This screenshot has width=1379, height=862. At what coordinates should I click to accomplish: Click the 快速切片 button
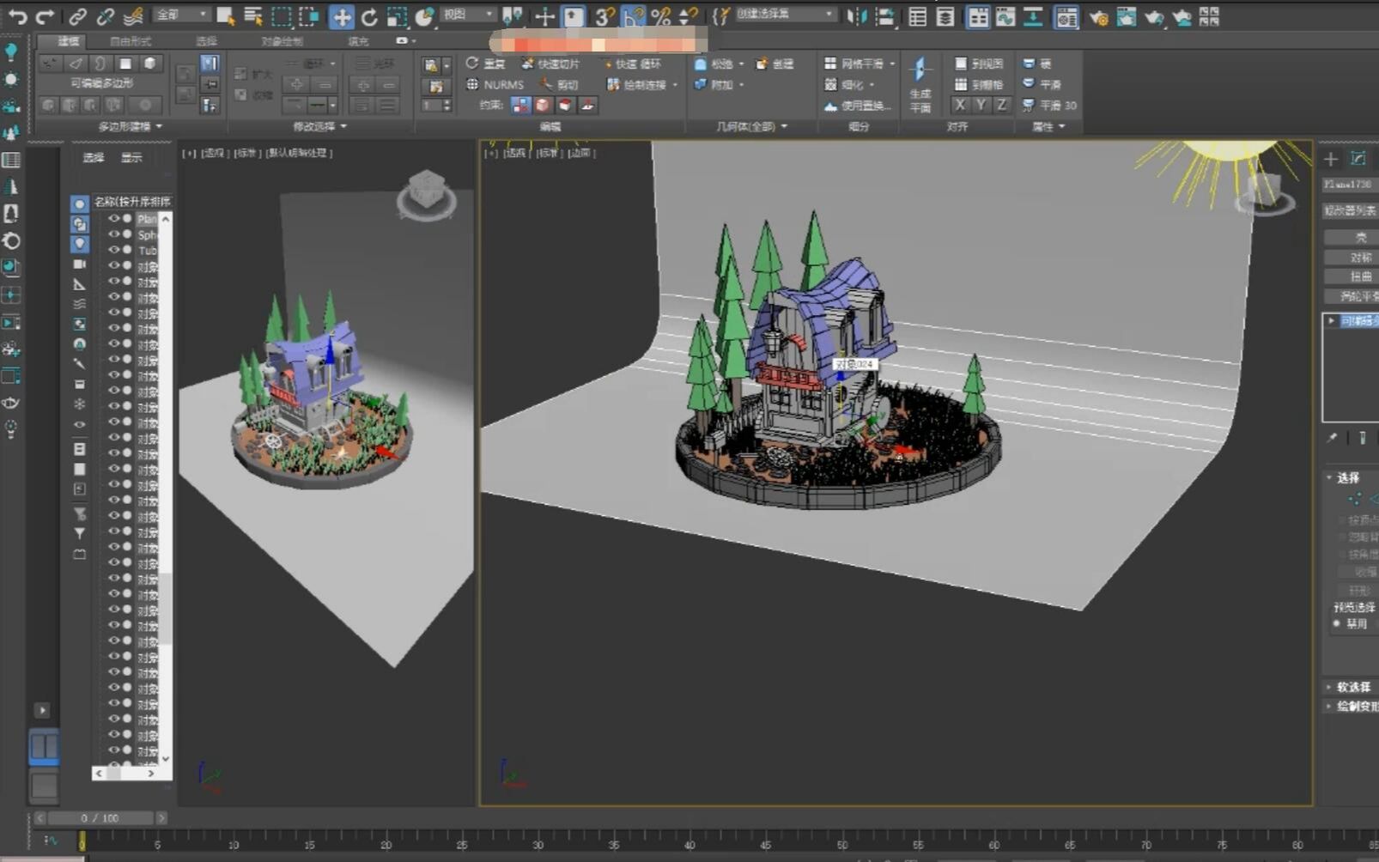coord(550,64)
